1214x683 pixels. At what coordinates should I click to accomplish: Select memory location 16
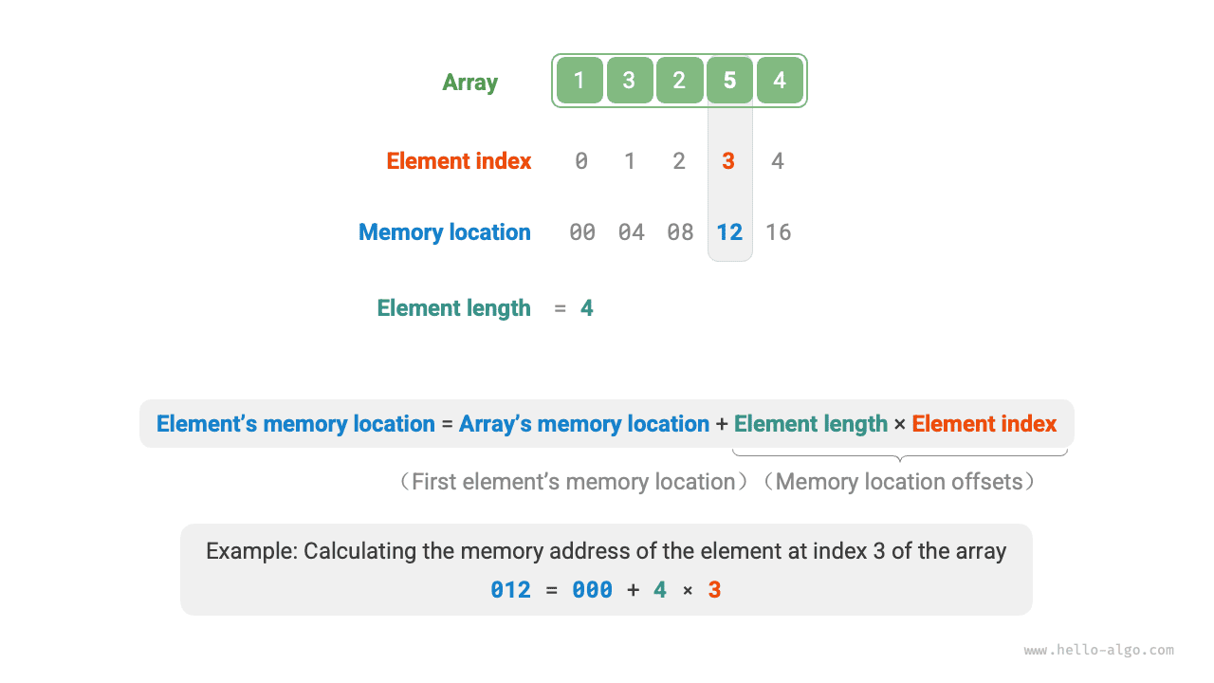[779, 232]
